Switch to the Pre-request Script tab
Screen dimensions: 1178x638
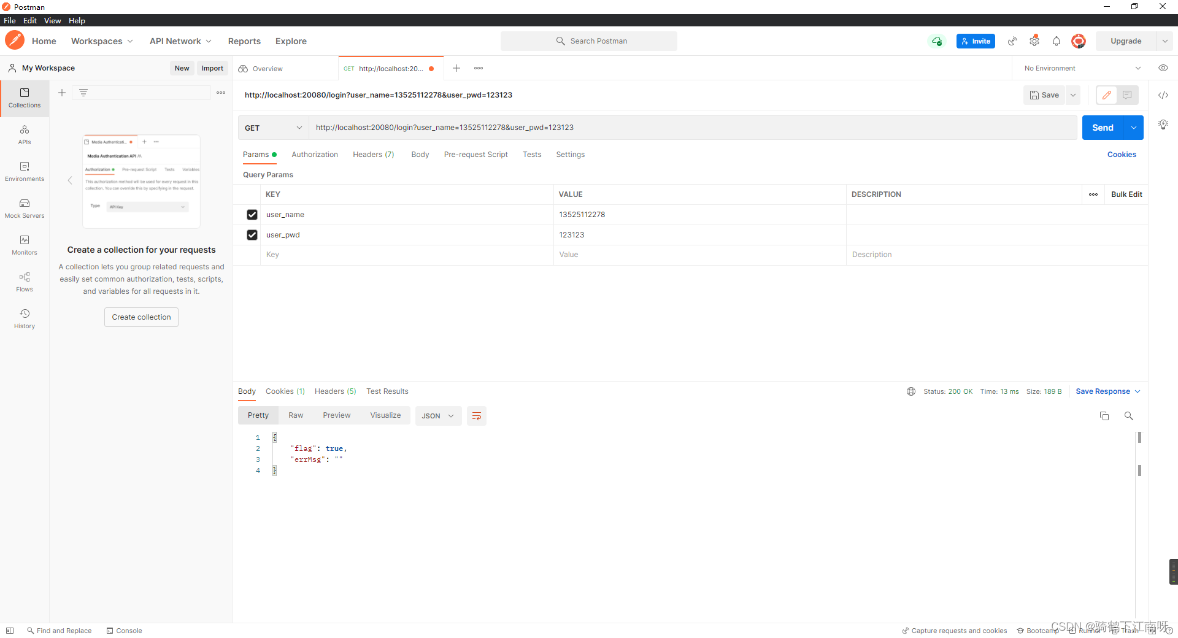click(476, 155)
